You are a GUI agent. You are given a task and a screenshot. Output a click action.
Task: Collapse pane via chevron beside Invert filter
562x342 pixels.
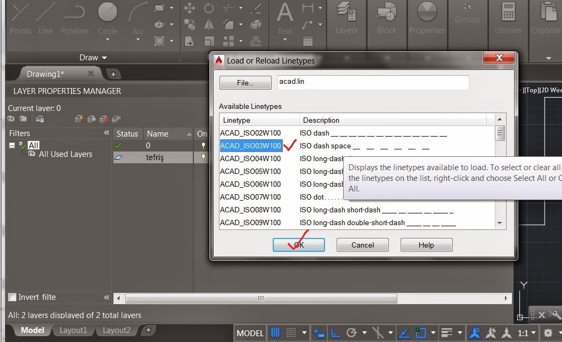pyautogui.click(x=107, y=297)
